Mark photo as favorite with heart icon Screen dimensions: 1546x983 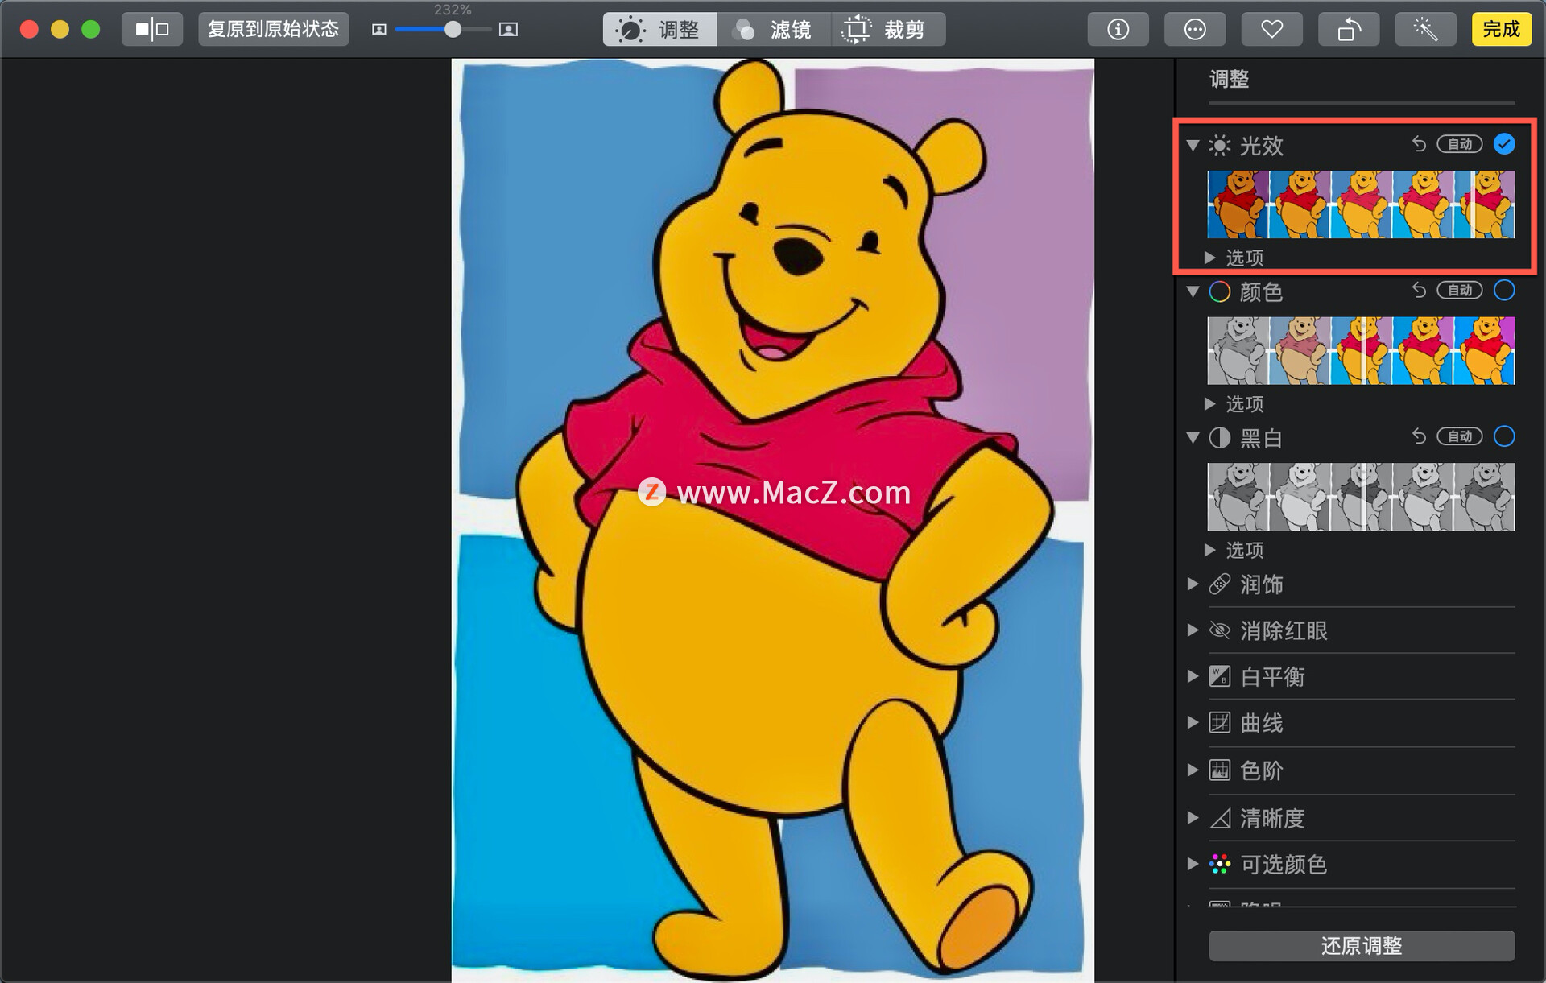1271,30
